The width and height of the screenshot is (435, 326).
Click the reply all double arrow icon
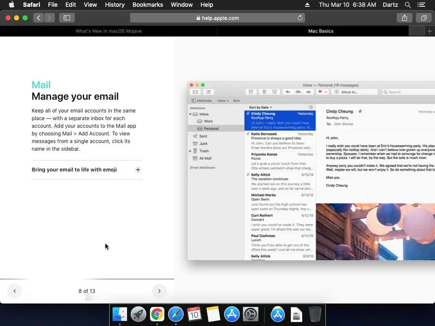click(298, 92)
